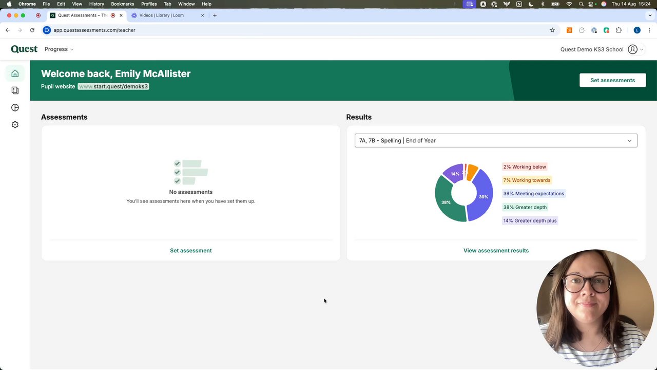Open the Home icon in left sidebar

[x=15, y=73]
